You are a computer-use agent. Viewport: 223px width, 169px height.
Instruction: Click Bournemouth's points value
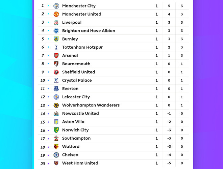pos(182,64)
